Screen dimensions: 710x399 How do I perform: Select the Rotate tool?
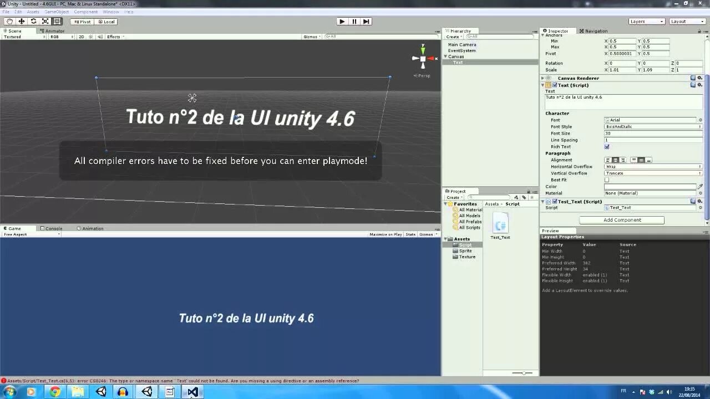[33, 22]
